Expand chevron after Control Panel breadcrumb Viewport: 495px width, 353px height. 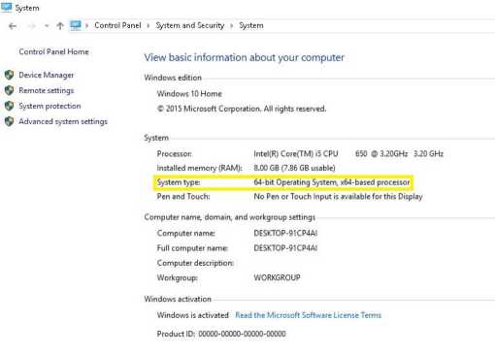pyautogui.click(x=148, y=25)
